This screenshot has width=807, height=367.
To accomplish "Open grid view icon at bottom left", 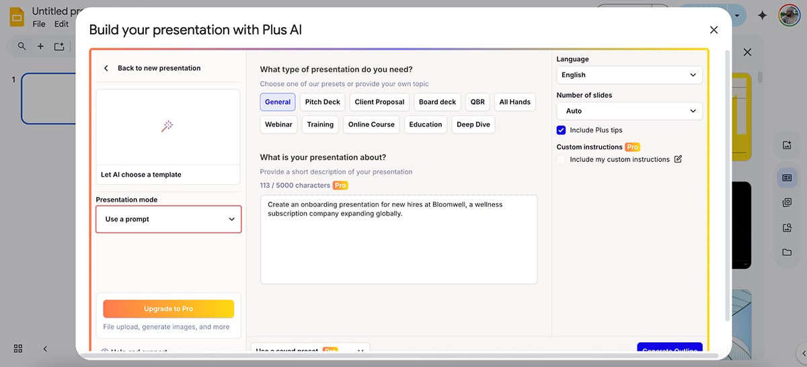I will (18, 348).
